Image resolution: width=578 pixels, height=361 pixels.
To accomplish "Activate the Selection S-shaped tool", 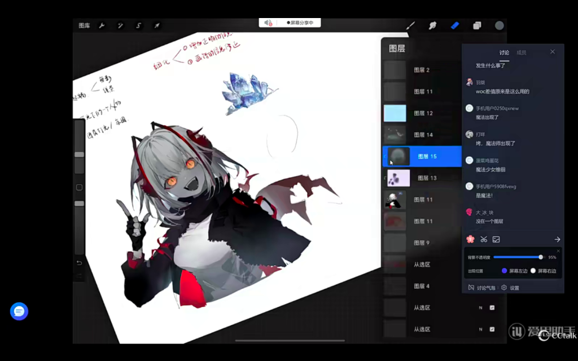I will 138,25.
